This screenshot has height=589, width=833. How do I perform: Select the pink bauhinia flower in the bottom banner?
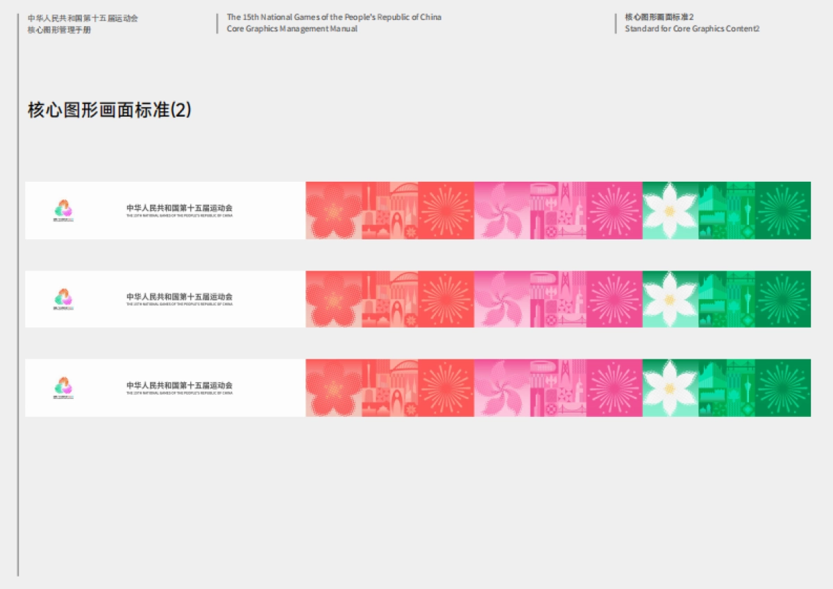pos(502,388)
